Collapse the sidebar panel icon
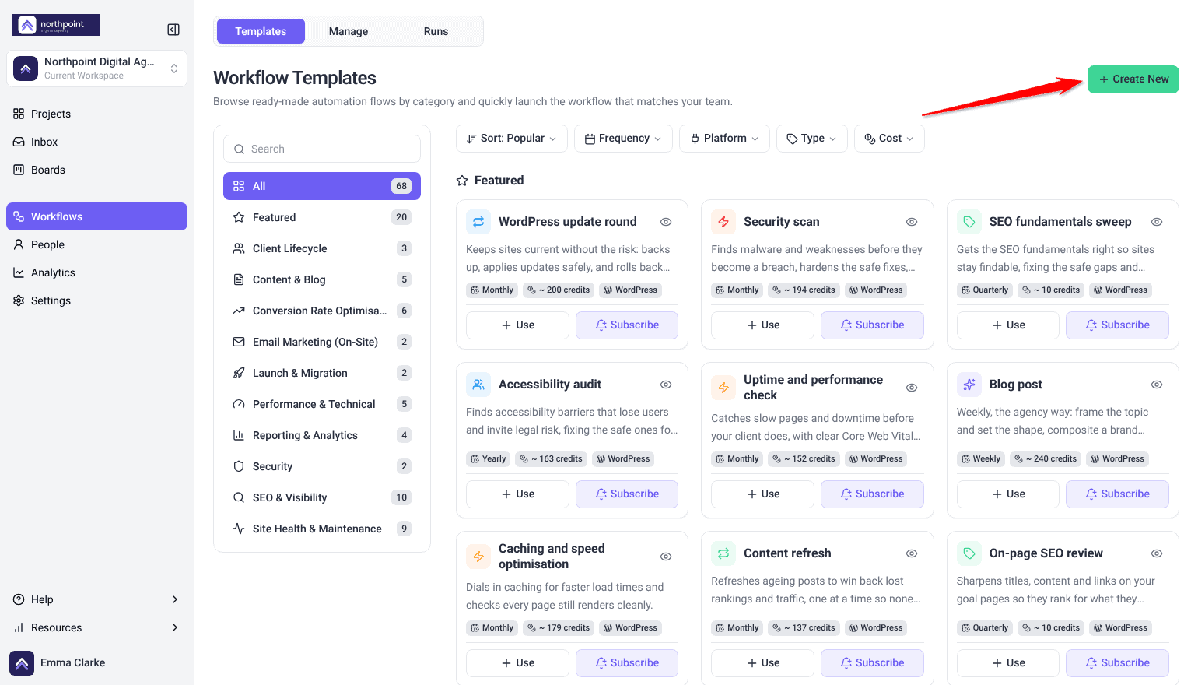 click(173, 30)
